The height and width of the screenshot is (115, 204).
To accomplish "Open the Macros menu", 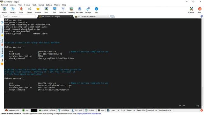I will 57,5.
